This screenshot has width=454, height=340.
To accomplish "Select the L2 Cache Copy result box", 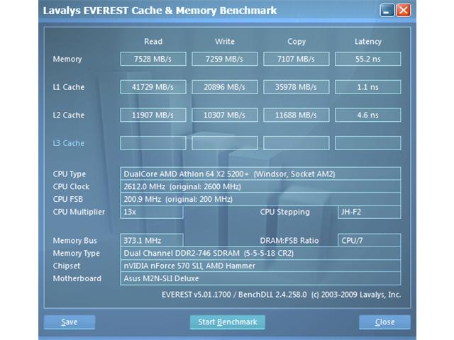I will click(x=297, y=115).
